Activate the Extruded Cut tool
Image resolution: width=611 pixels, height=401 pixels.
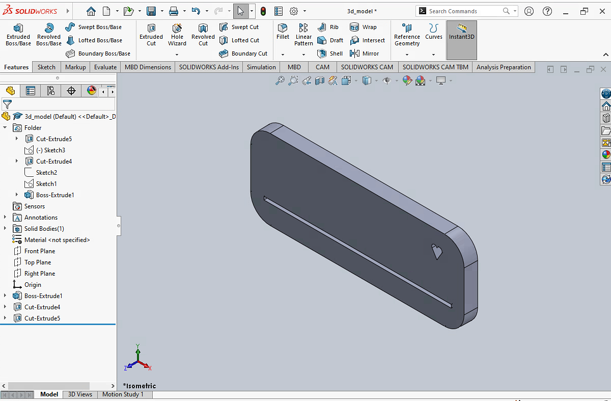[x=151, y=35]
